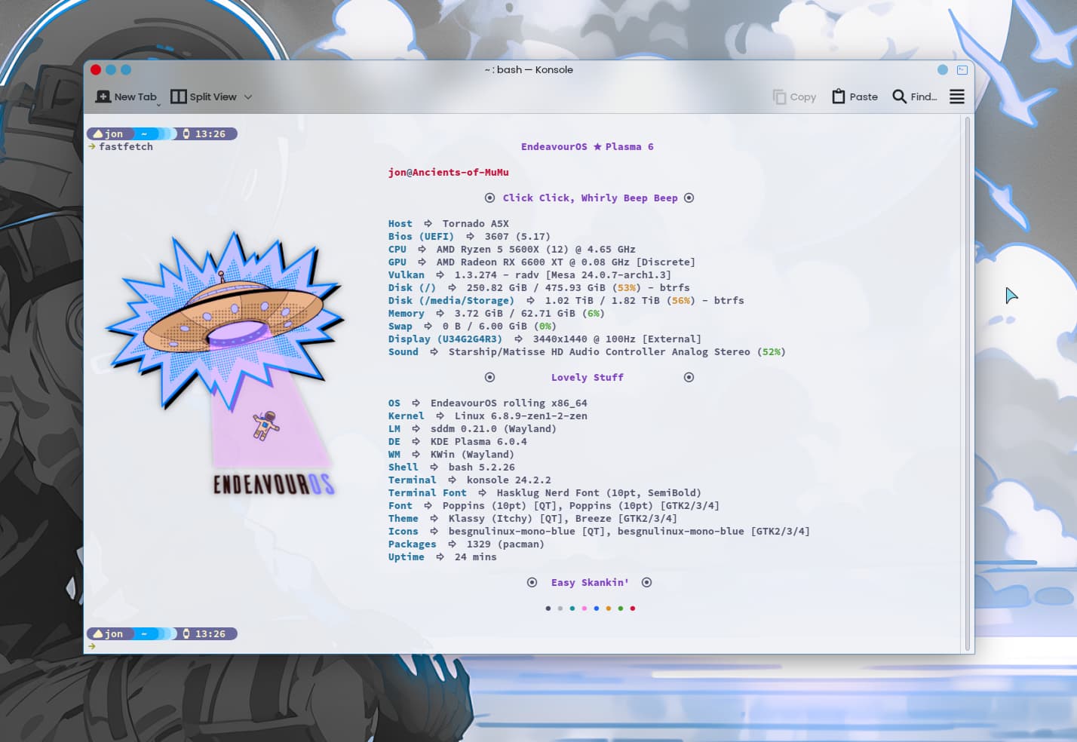Click the red close window button
The height and width of the screenshot is (742, 1077).
pos(96,70)
